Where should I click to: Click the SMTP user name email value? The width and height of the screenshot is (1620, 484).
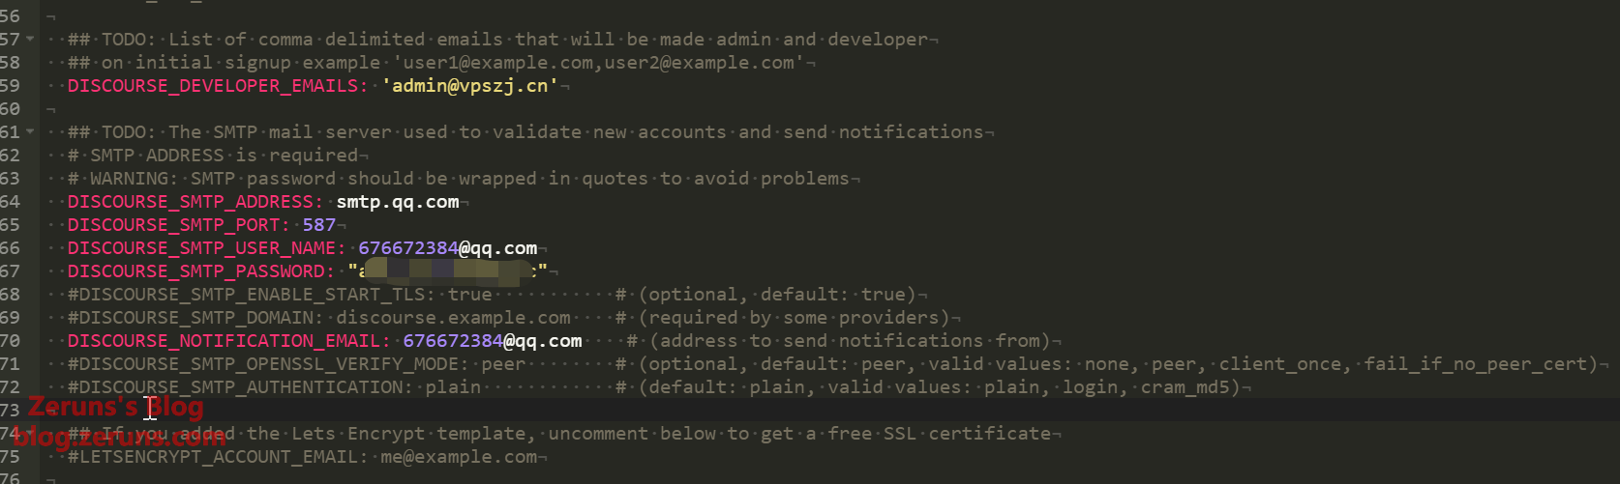[x=447, y=248]
